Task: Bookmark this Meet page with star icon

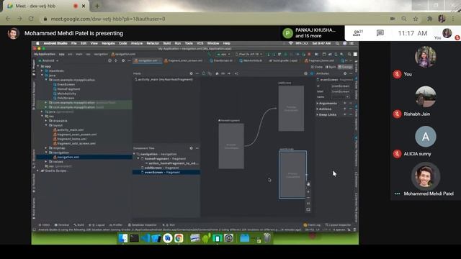Action: (x=416, y=19)
